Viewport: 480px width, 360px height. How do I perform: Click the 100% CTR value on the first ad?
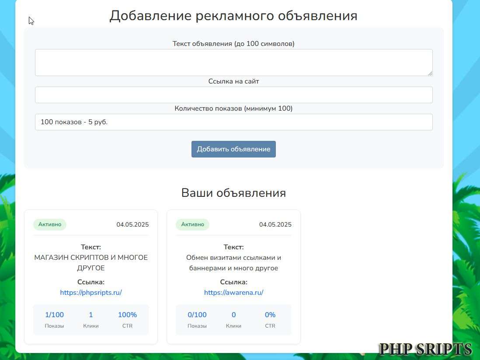(x=127, y=315)
